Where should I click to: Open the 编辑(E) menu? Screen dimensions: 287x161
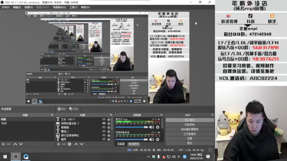(x=17, y=7)
